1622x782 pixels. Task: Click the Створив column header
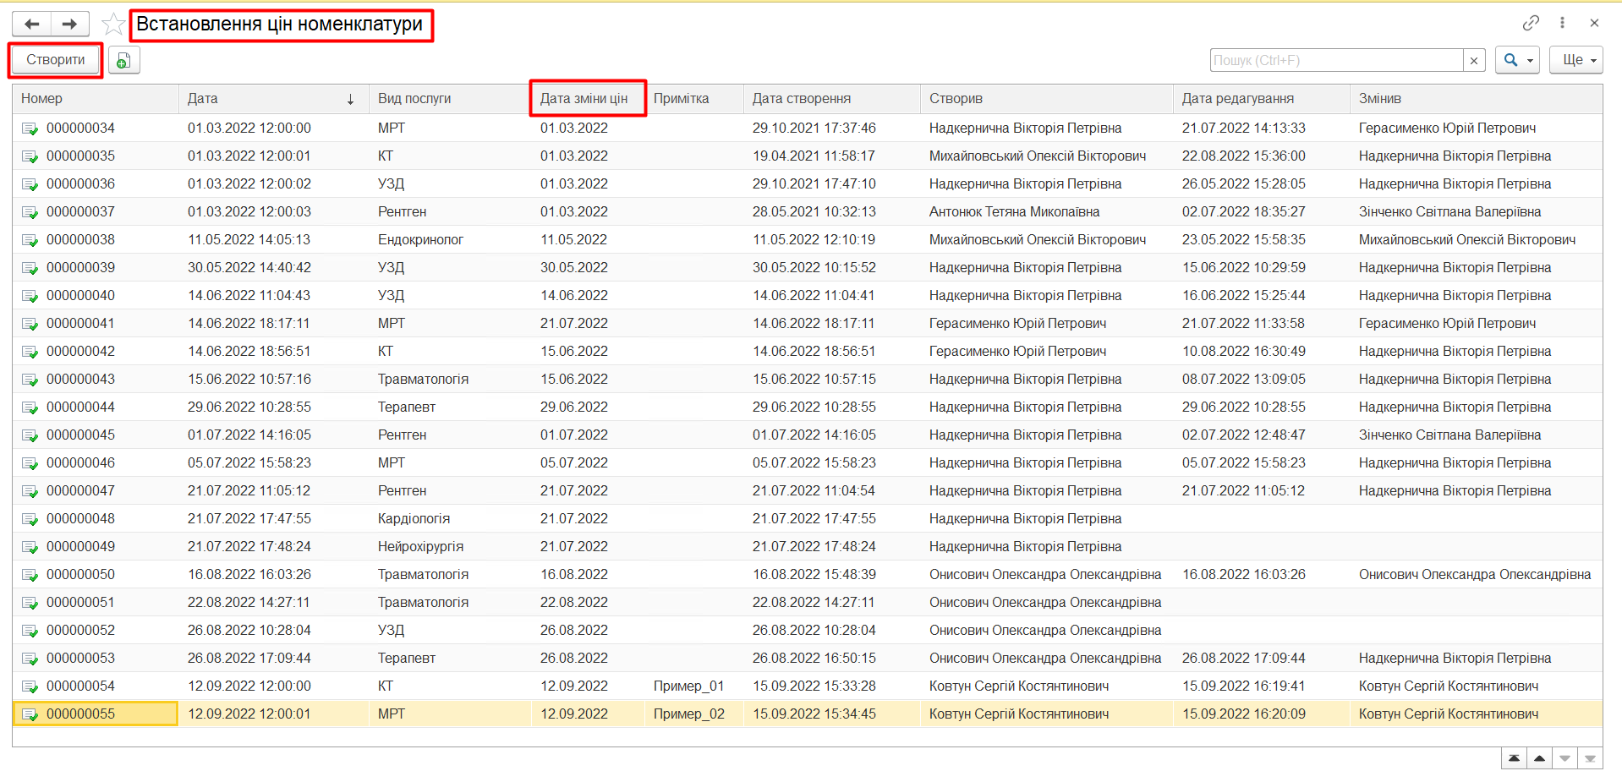956,99
